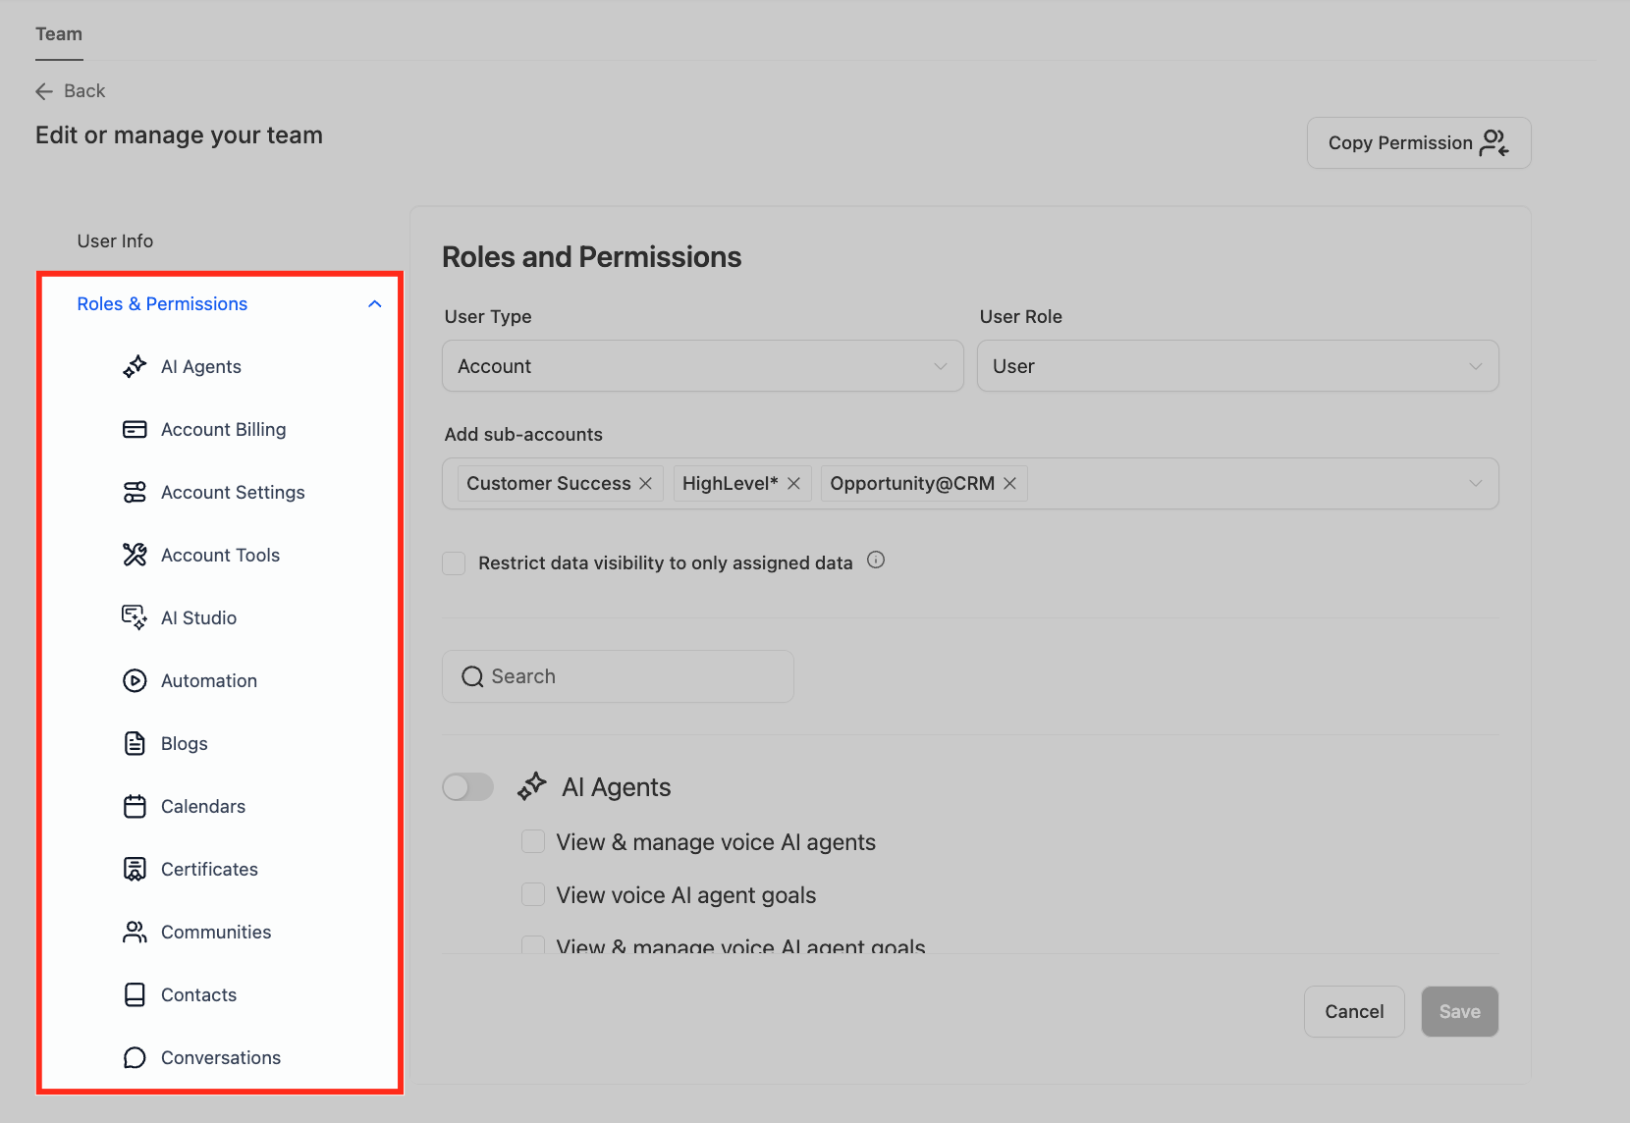This screenshot has height=1123, width=1630.
Task: Open the Team tab
Action: pyautogui.click(x=59, y=34)
